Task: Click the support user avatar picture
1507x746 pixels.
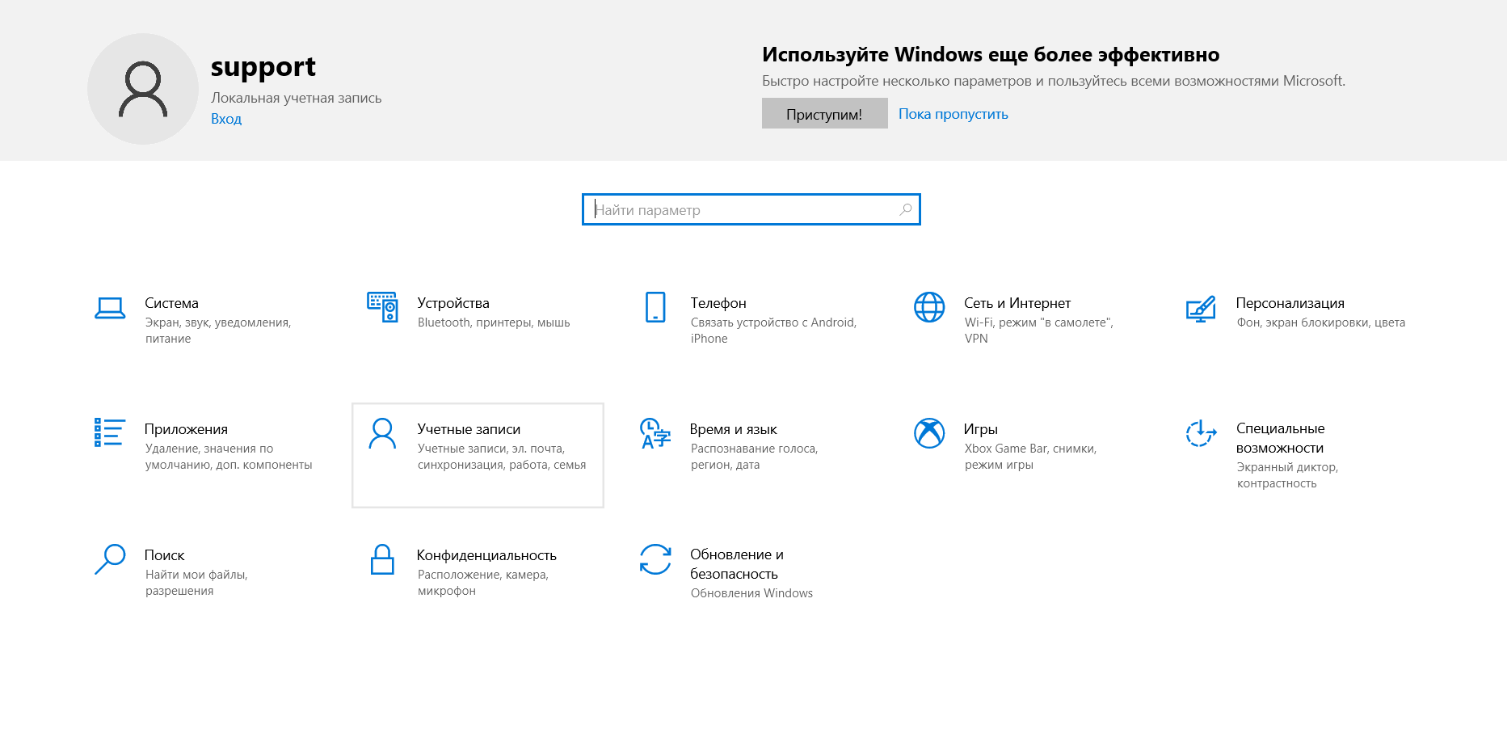Action: 143,89
